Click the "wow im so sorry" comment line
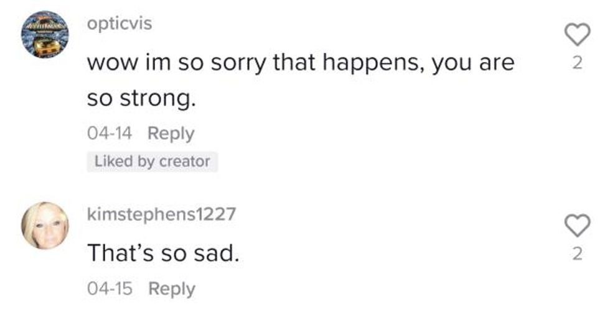The height and width of the screenshot is (320, 610). [x=300, y=63]
